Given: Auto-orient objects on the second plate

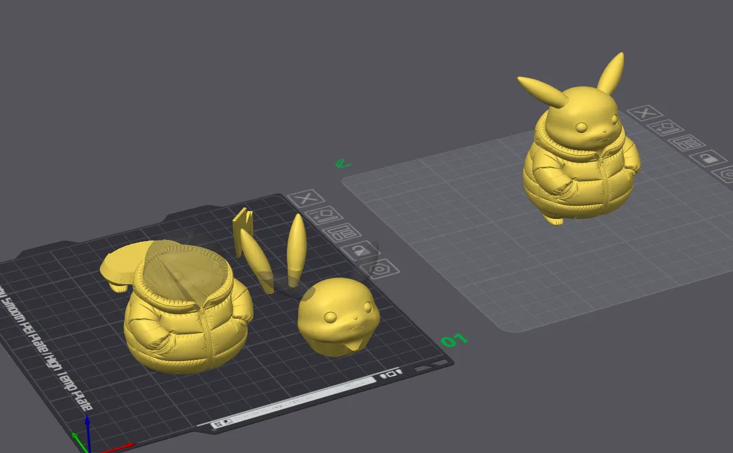Looking at the screenshot, I should [665, 127].
